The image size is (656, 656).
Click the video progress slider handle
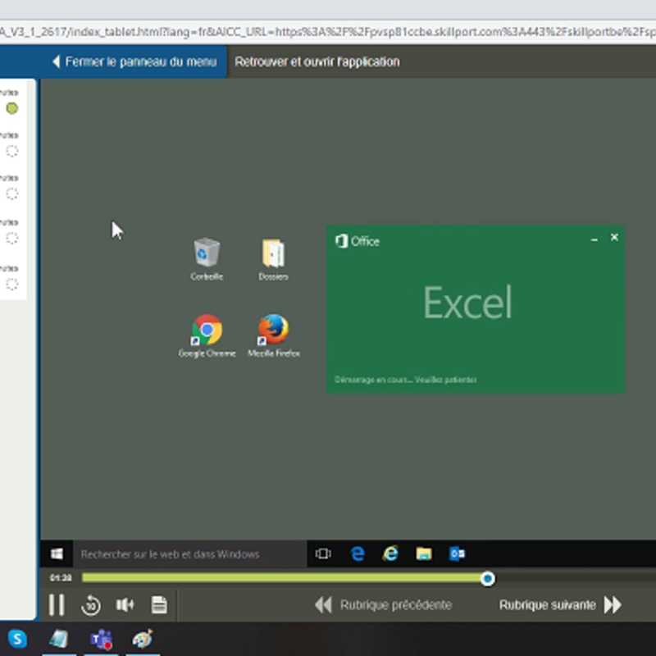click(487, 579)
